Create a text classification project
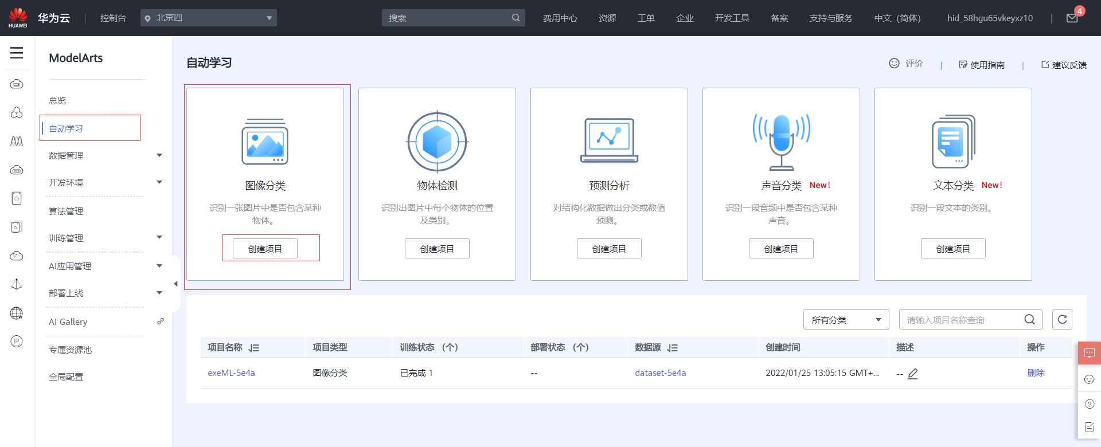The image size is (1101, 447). coord(953,249)
